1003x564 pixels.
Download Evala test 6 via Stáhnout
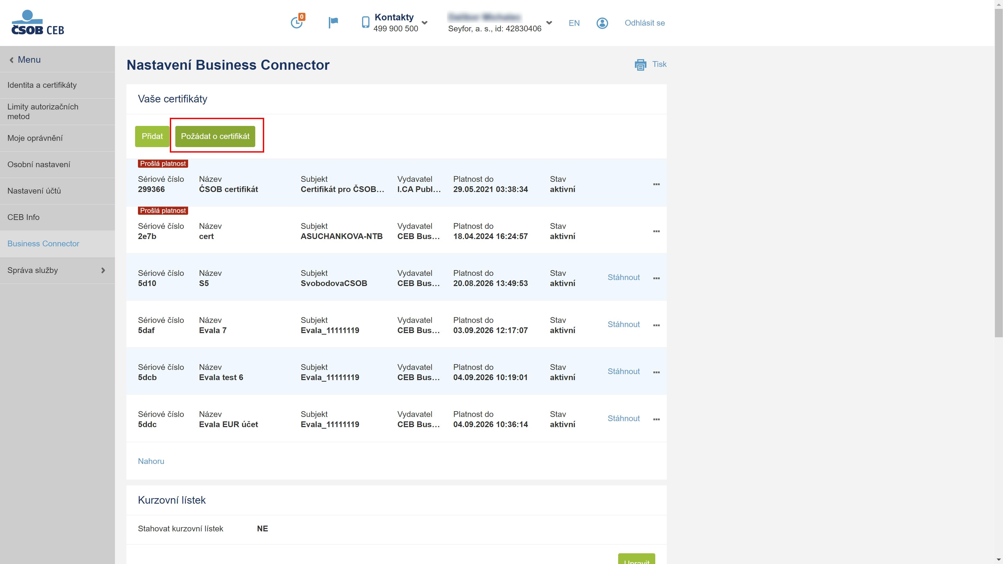click(x=623, y=372)
